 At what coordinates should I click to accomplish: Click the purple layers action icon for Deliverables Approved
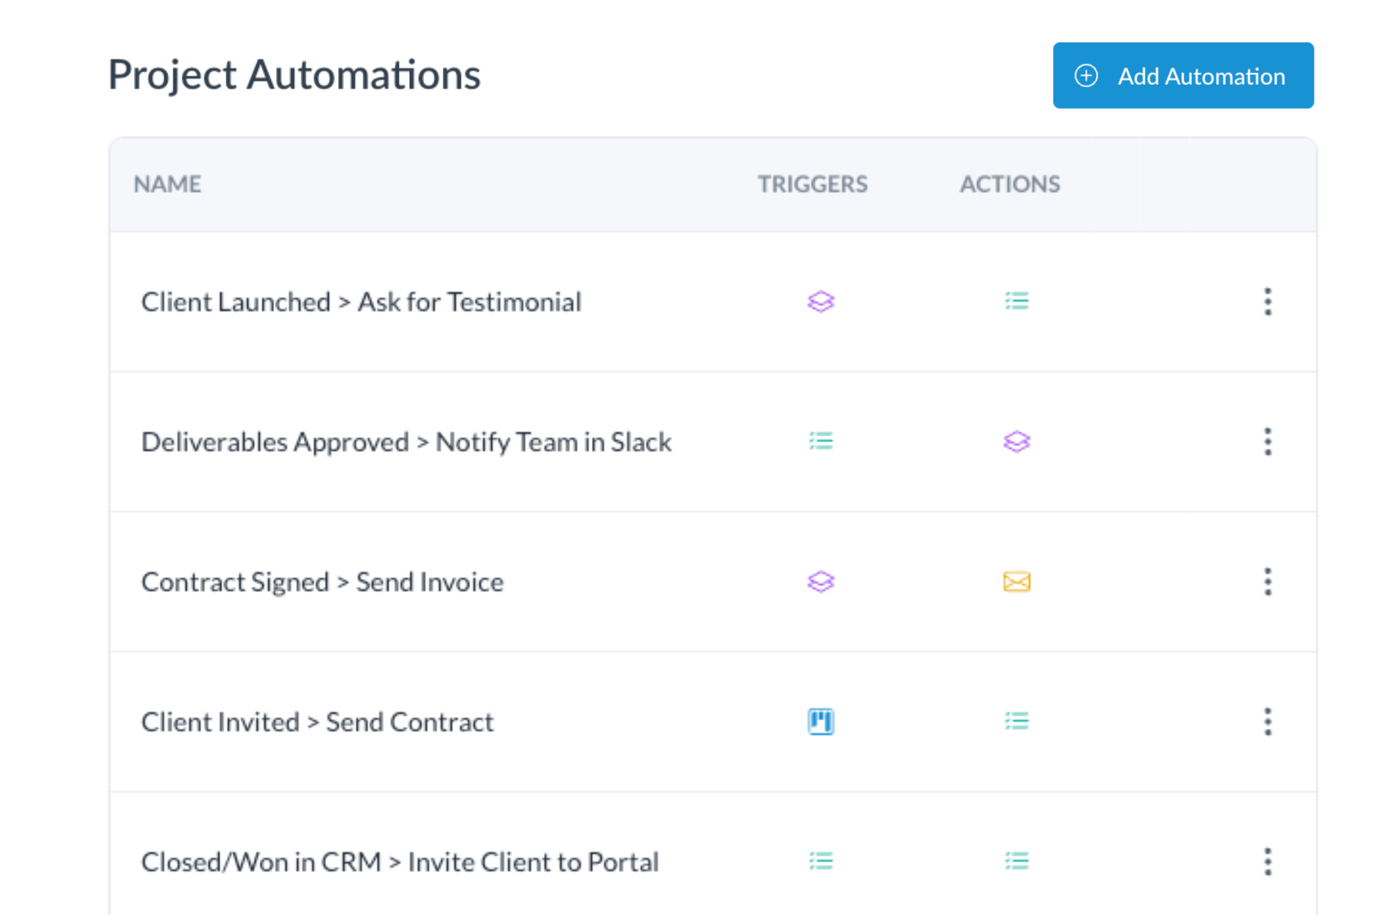[1016, 441]
